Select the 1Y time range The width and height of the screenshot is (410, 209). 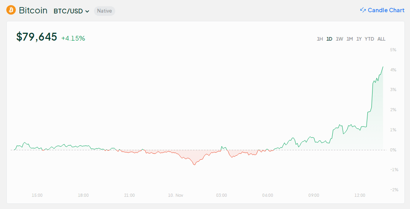point(359,39)
